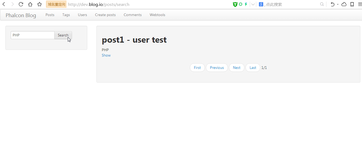Go back to the previous page
The height and width of the screenshot is (159, 362).
pos(4,4)
